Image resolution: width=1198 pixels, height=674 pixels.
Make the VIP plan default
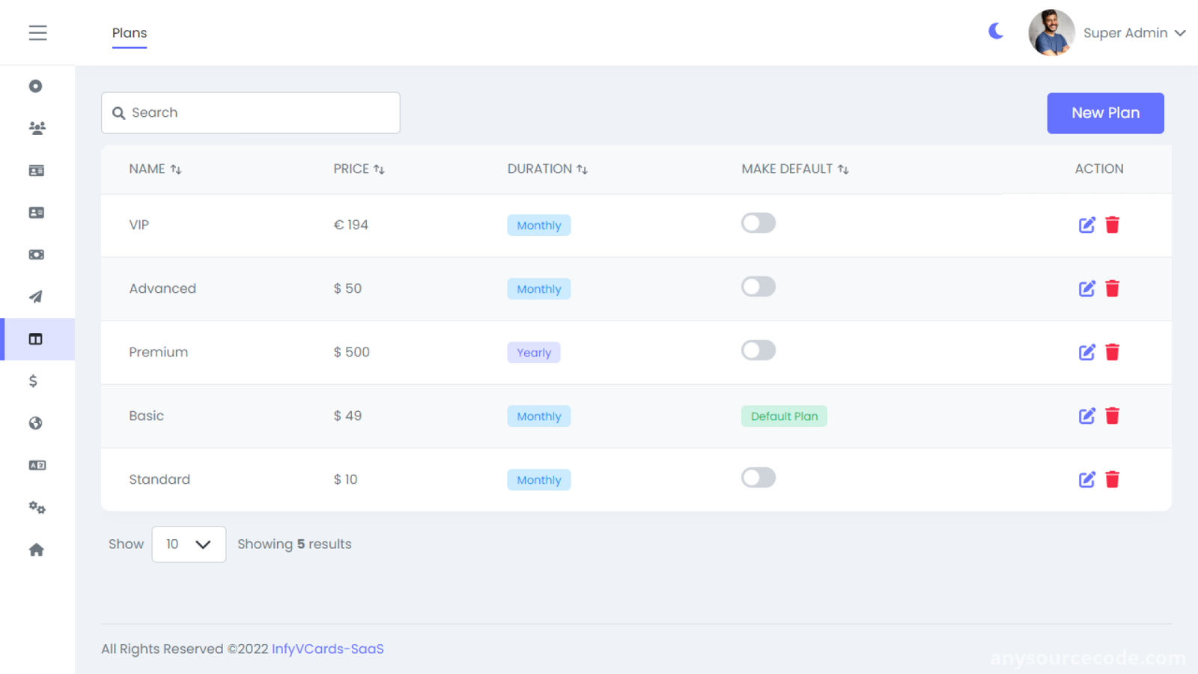(758, 223)
